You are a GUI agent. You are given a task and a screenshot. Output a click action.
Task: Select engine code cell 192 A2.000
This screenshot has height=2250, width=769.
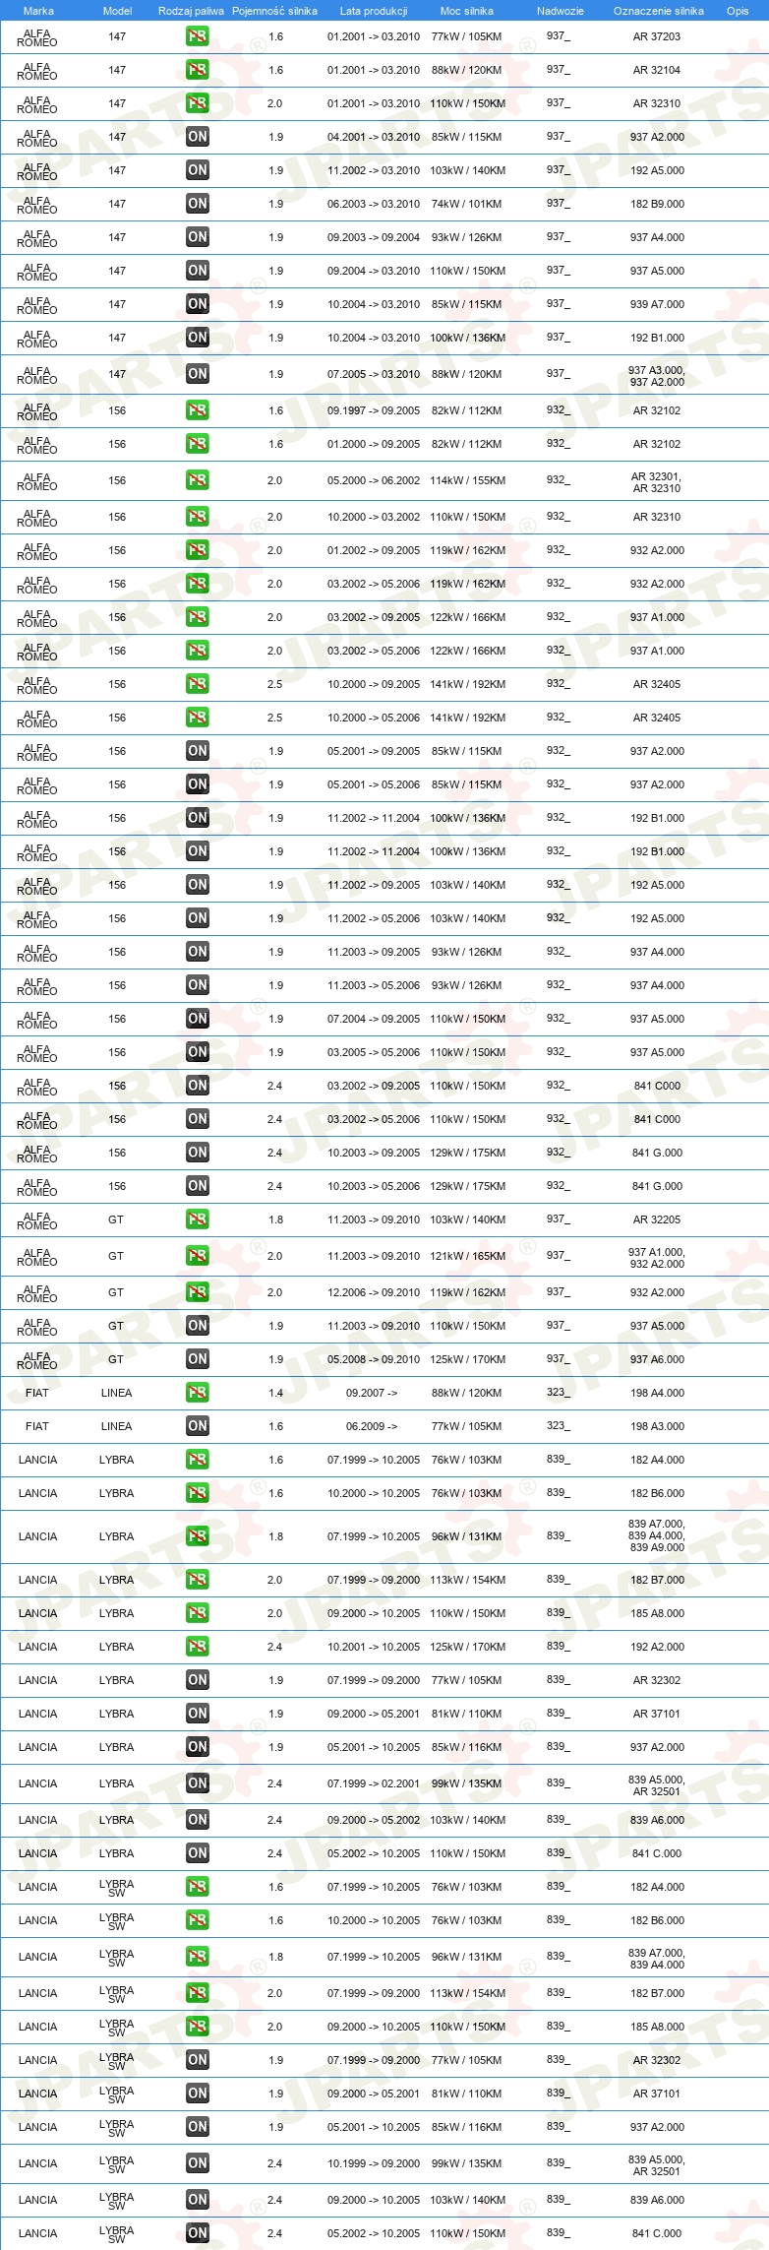point(657,1647)
